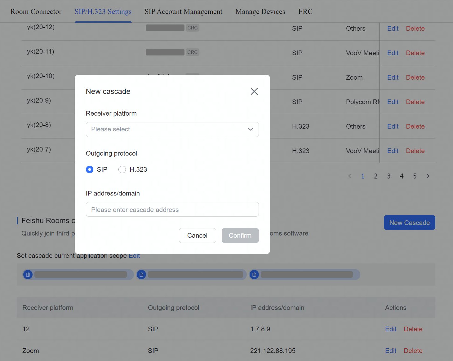Click the New Cascade button
Image resolution: width=453 pixels, height=361 pixels.
[x=410, y=222]
